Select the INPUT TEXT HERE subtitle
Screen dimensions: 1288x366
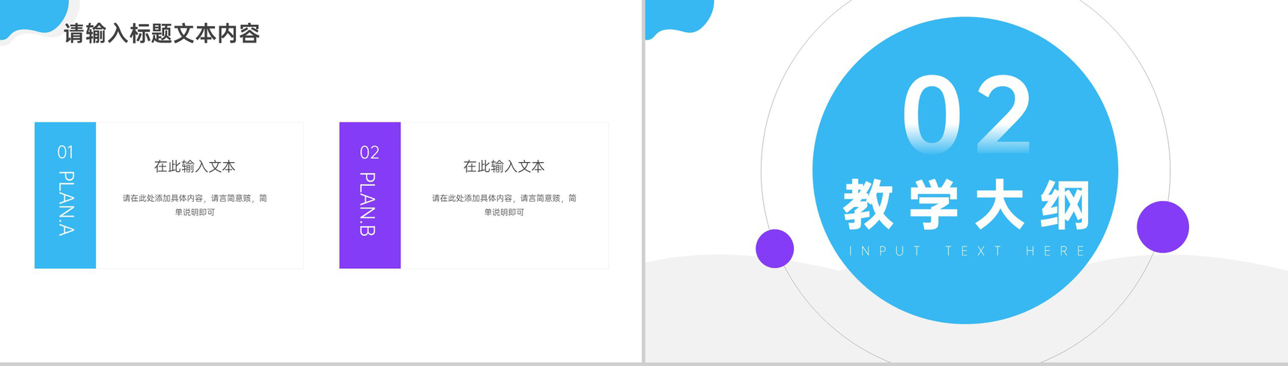pyautogui.click(x=967, y=251)
